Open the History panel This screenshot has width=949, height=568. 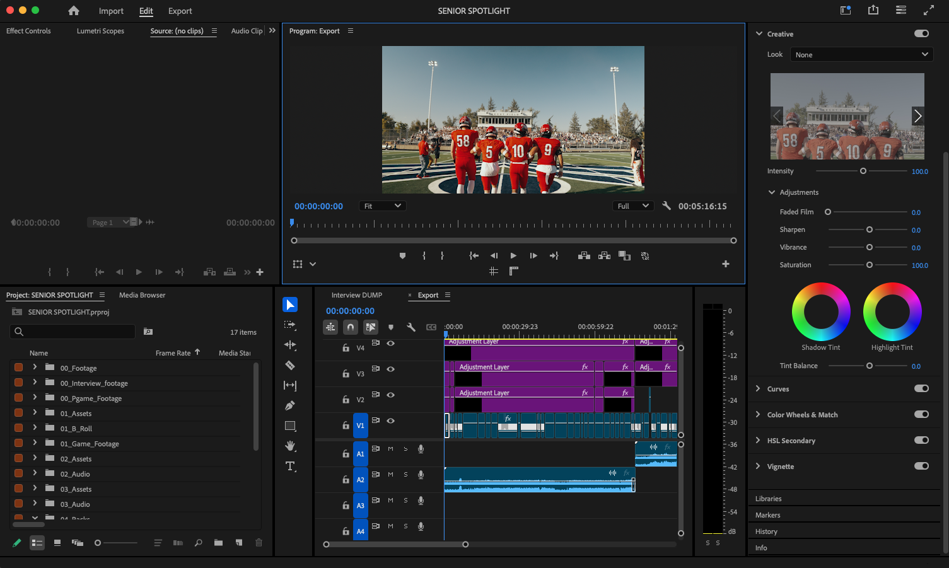click(x=766, y=531)
